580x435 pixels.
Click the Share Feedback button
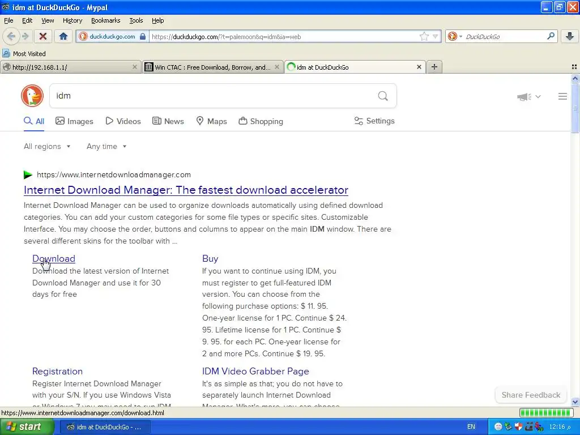[531, 395]
